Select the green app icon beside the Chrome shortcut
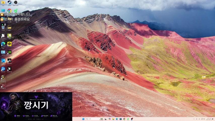215x121 pixels. pos(16,11)
